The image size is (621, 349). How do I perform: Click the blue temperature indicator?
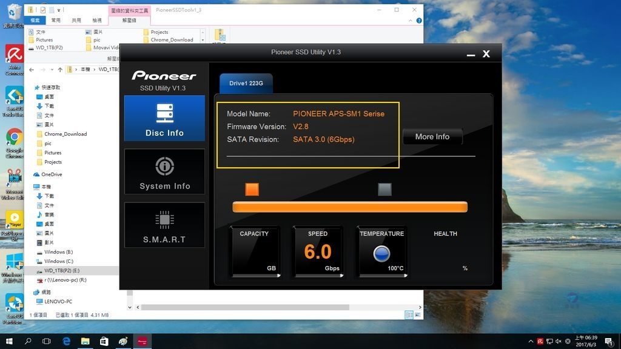[381, 253]
